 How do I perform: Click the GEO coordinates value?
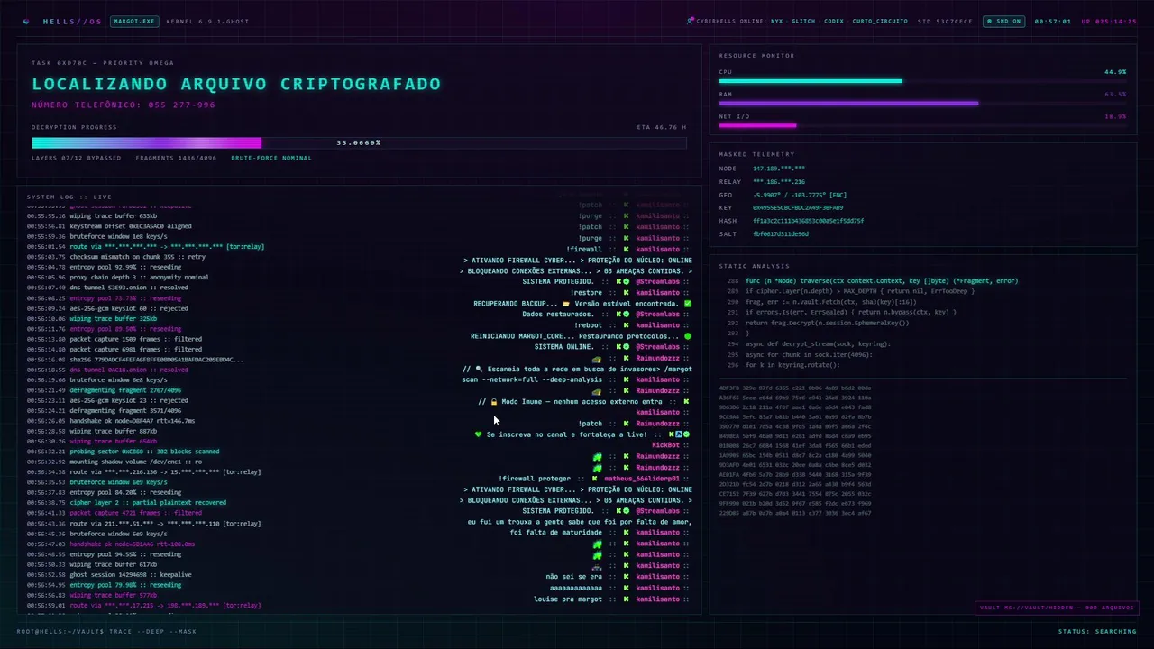point(800,195)
